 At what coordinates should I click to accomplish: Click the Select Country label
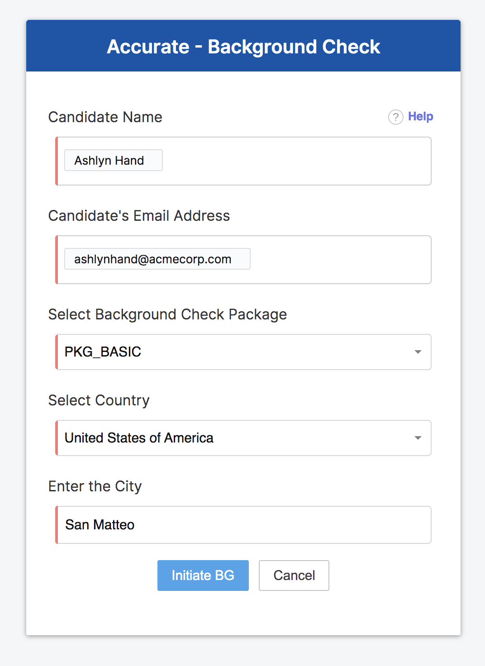point(99,400)
